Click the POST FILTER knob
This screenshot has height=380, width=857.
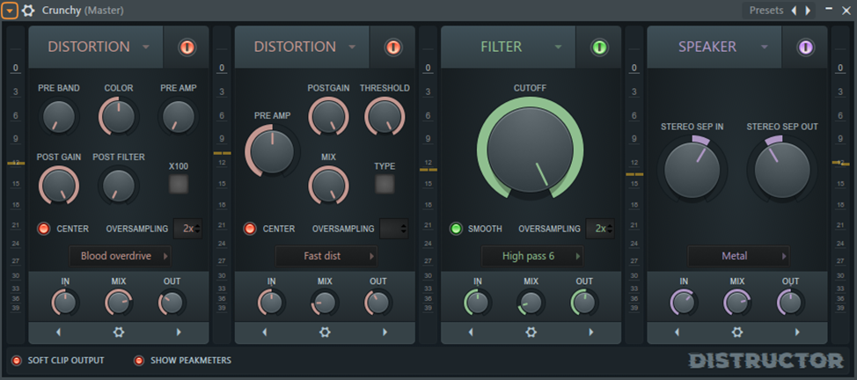point(119,186)
